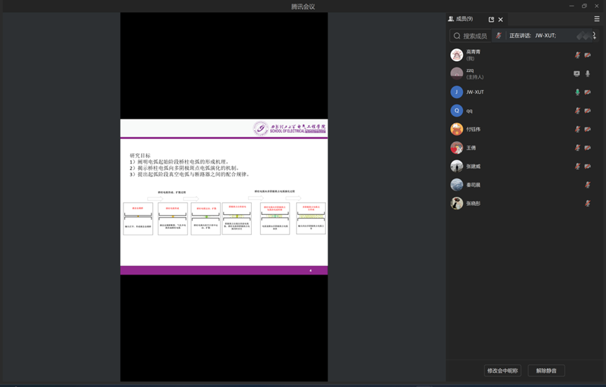Viewport: 606px width, 387px height.
Task: Click the pop-out members panel icon
Action: (x=491, y=20)
